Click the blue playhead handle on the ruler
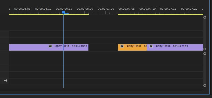 [63, 12]
